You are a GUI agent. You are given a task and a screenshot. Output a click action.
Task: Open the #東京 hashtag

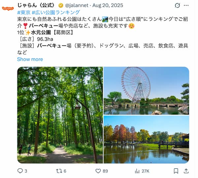[24, 13]
